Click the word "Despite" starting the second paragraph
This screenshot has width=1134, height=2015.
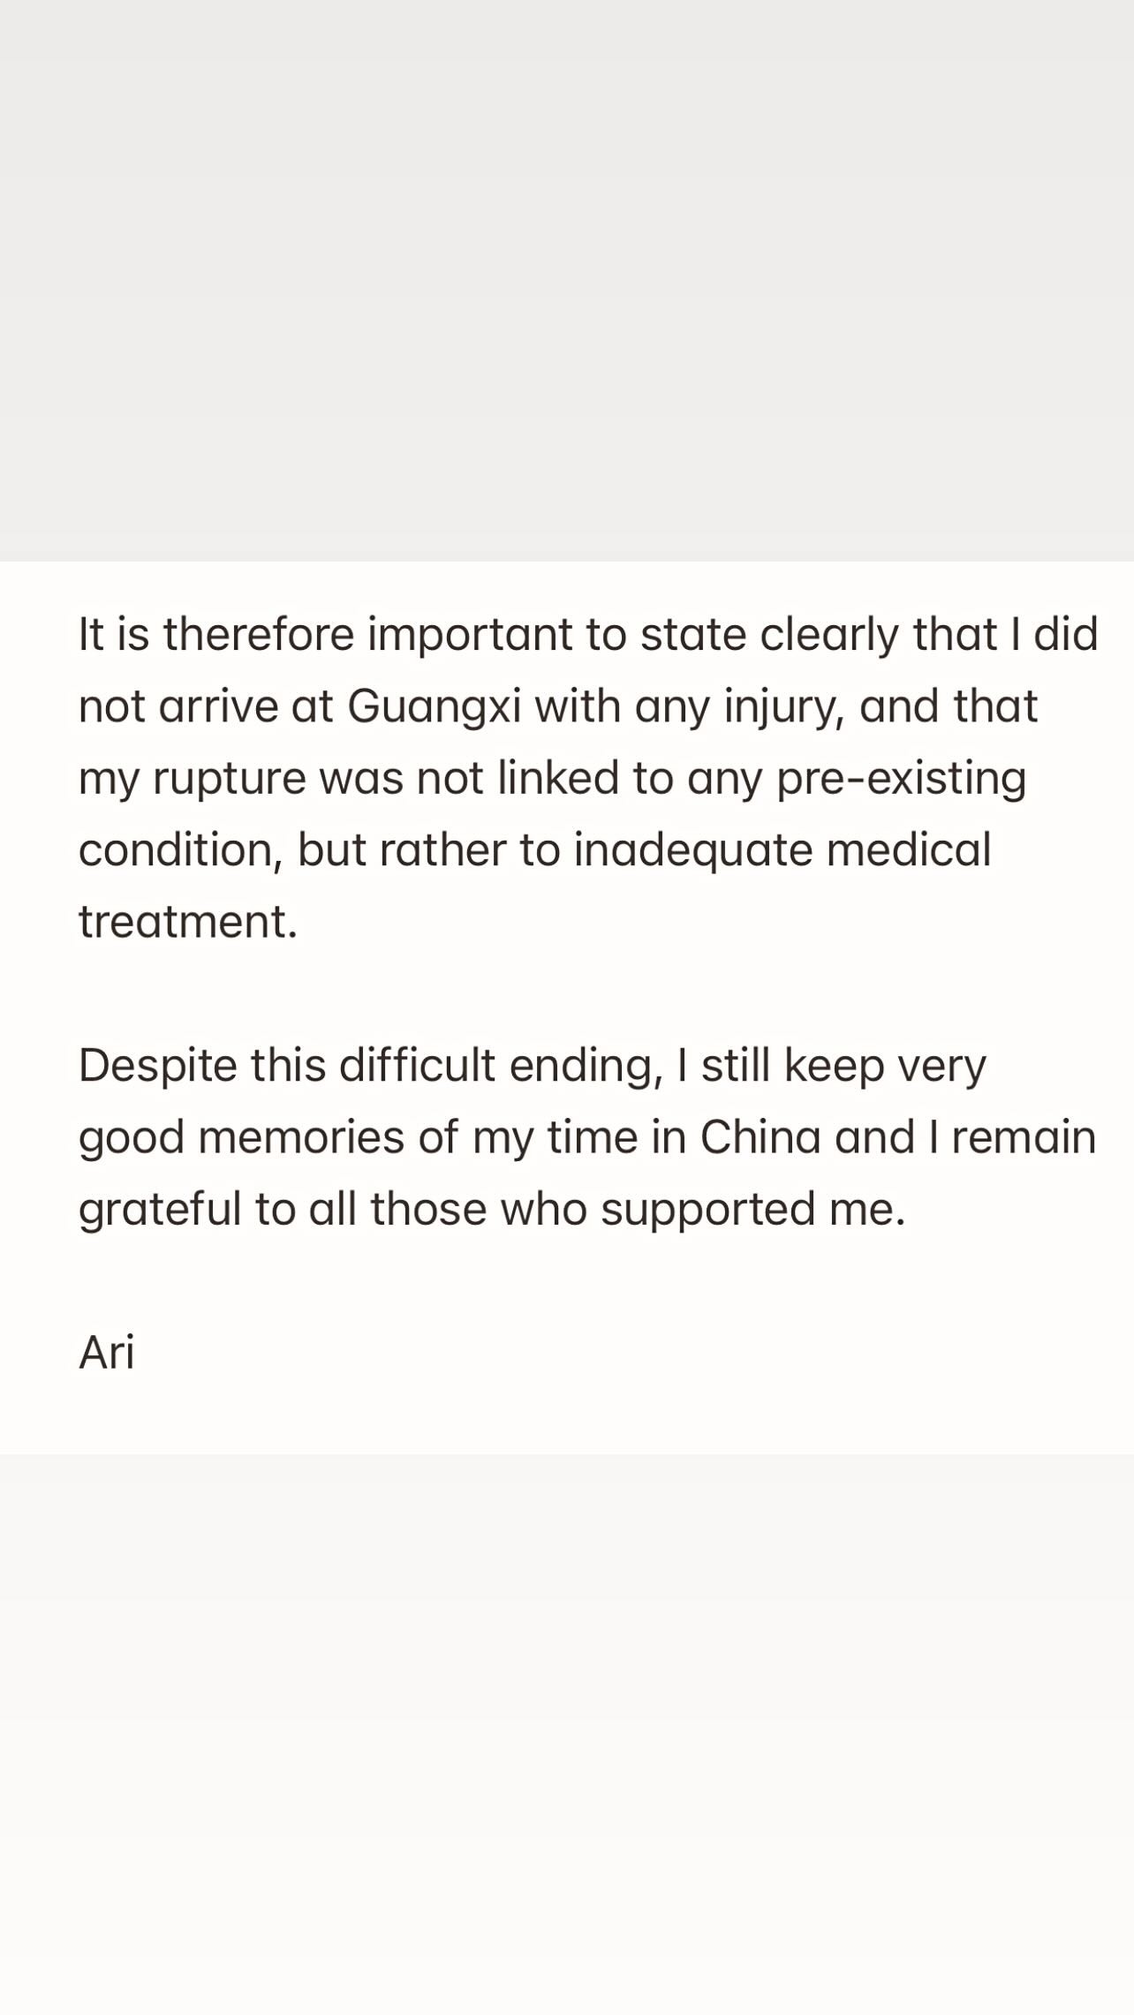[x=158, y=1066]
